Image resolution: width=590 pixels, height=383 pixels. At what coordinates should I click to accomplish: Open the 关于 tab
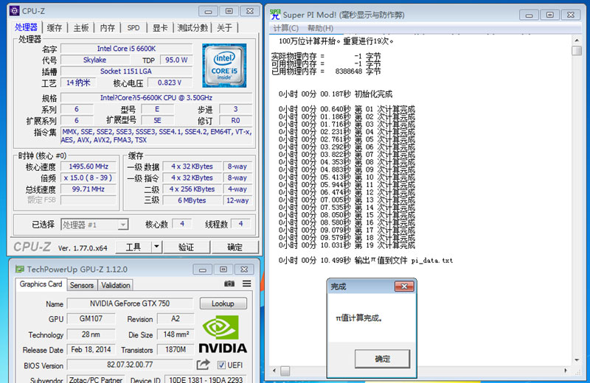(x=225, y=28)
